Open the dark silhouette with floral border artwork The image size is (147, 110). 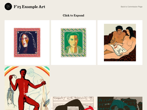click(x=73, y=103)
